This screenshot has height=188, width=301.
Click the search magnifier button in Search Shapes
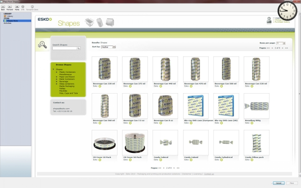[x=78, y=48]
